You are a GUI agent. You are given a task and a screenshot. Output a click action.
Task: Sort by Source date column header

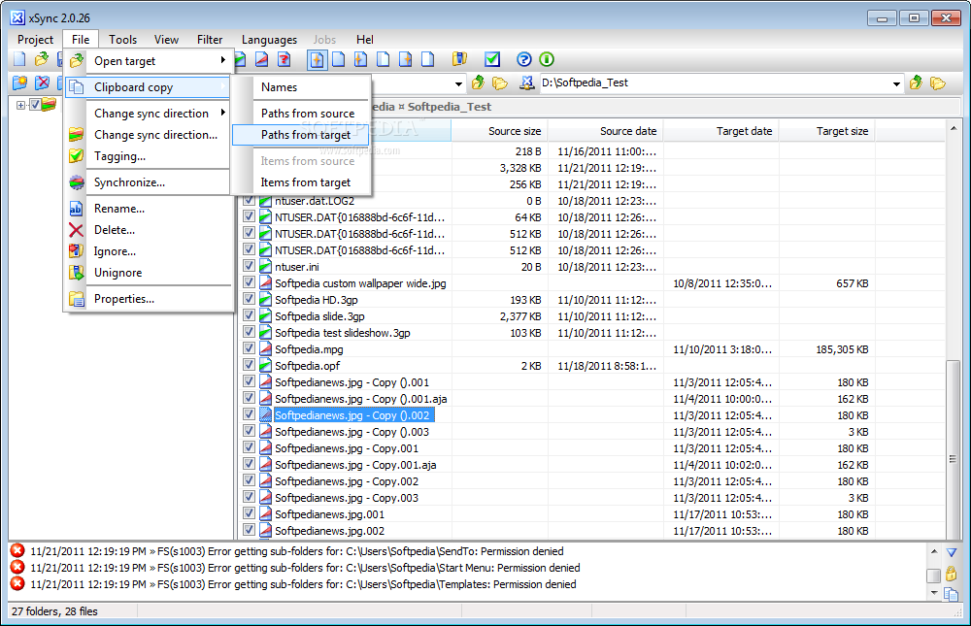606,131
